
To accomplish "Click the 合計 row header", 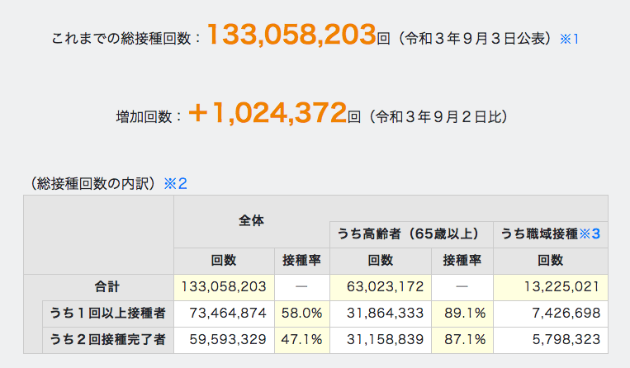I will pos(107,287).
